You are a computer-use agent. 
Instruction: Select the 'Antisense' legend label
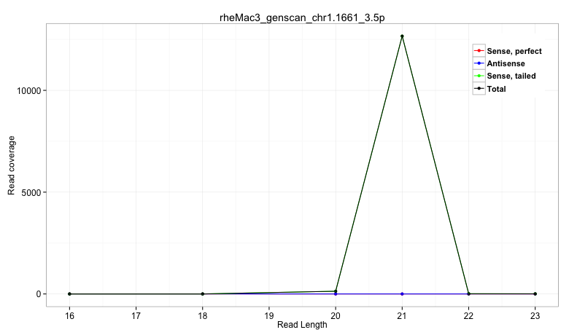(x=506, y=64)
